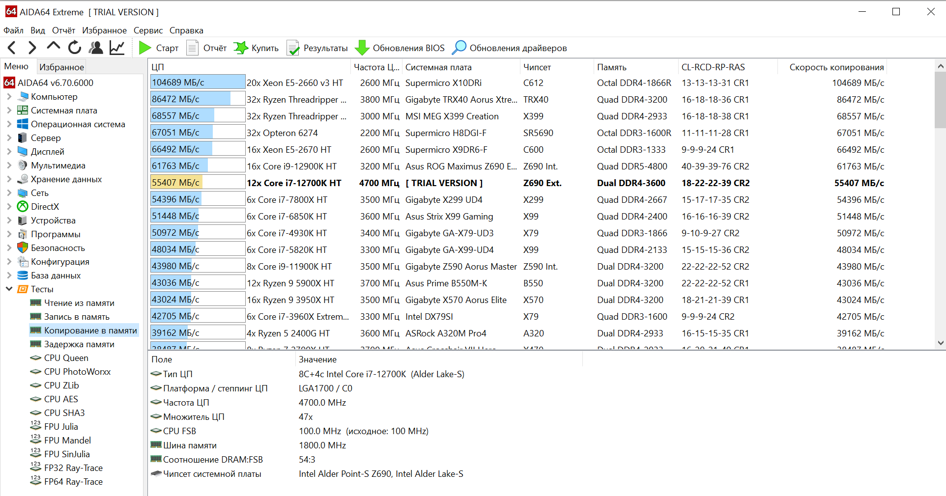Image resolution: width=946 pixels, height=496 pixels.
Task: Select the FP64 Ray-Trace benchmark
Action: click(73, 482)
